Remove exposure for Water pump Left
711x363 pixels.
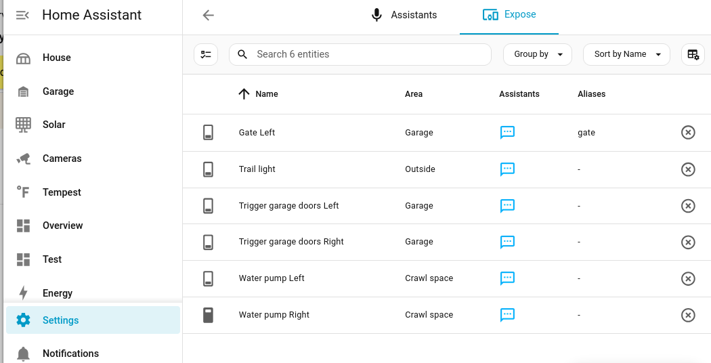pos(688,278)
